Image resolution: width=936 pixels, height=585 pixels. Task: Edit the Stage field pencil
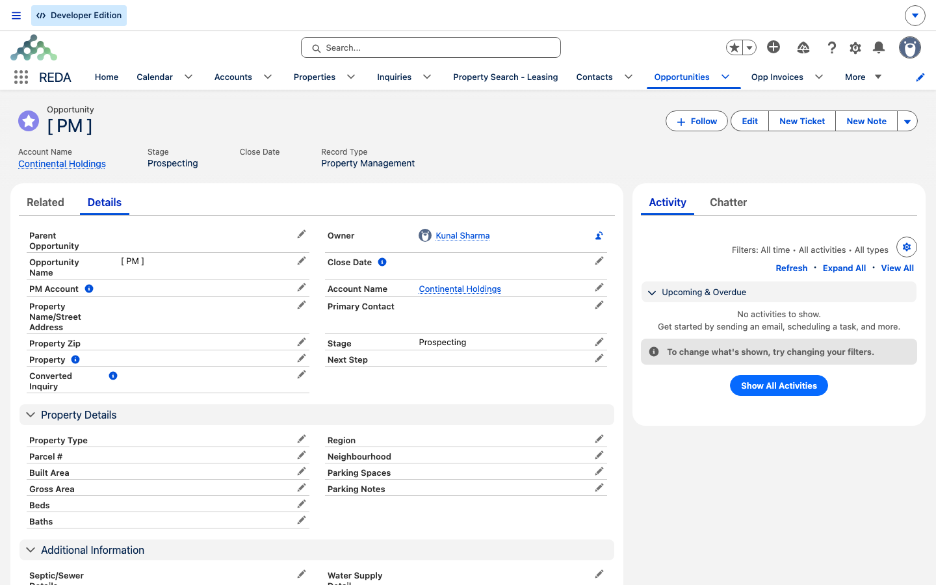(x=599, y=342)
